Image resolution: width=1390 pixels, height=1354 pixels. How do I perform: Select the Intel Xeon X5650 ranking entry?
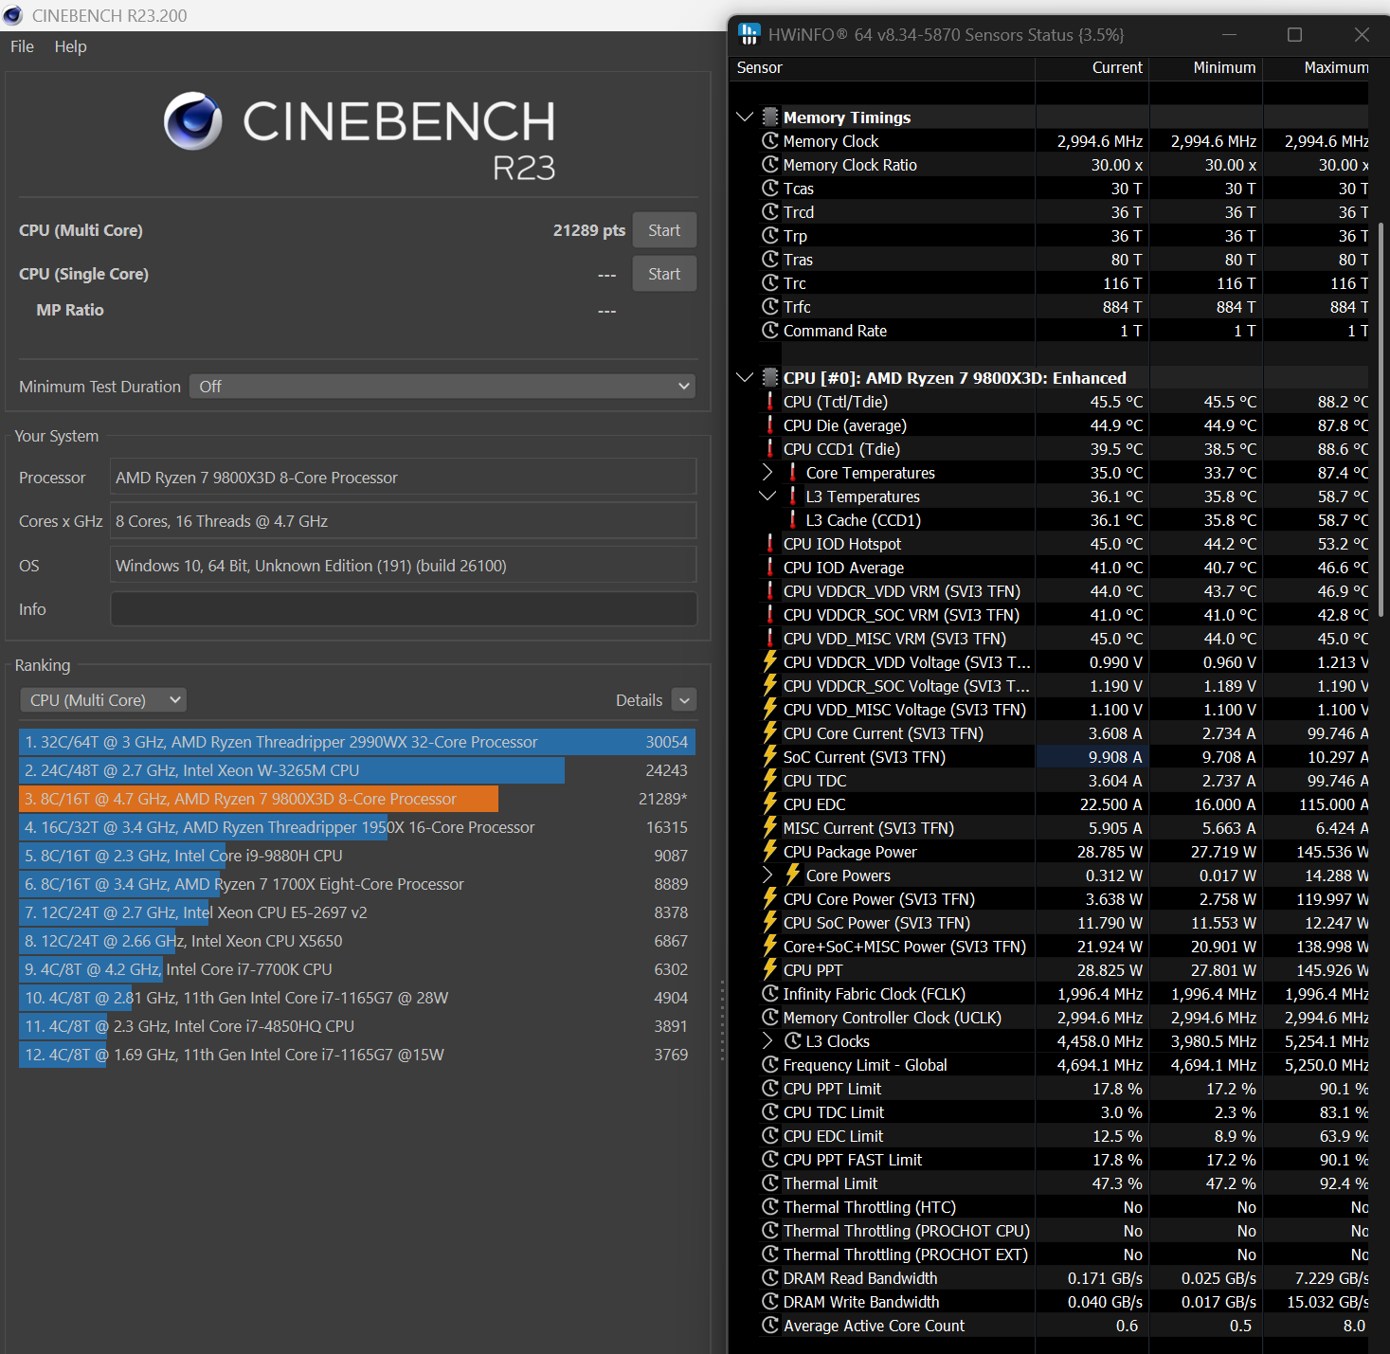coord(357,941)
